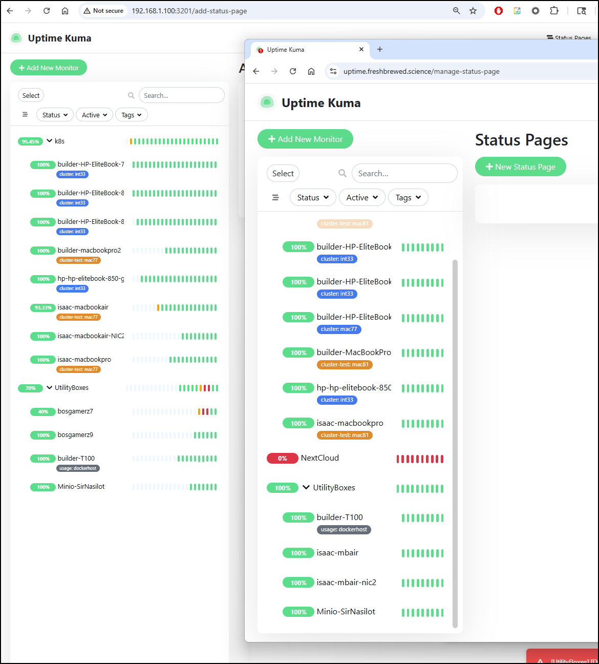Create a New Status Page

click(x=520, y=167)
